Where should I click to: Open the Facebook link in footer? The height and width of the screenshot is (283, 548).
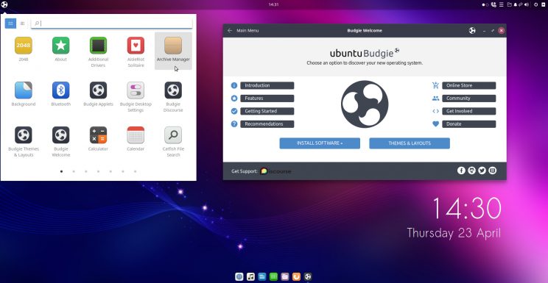461,171
